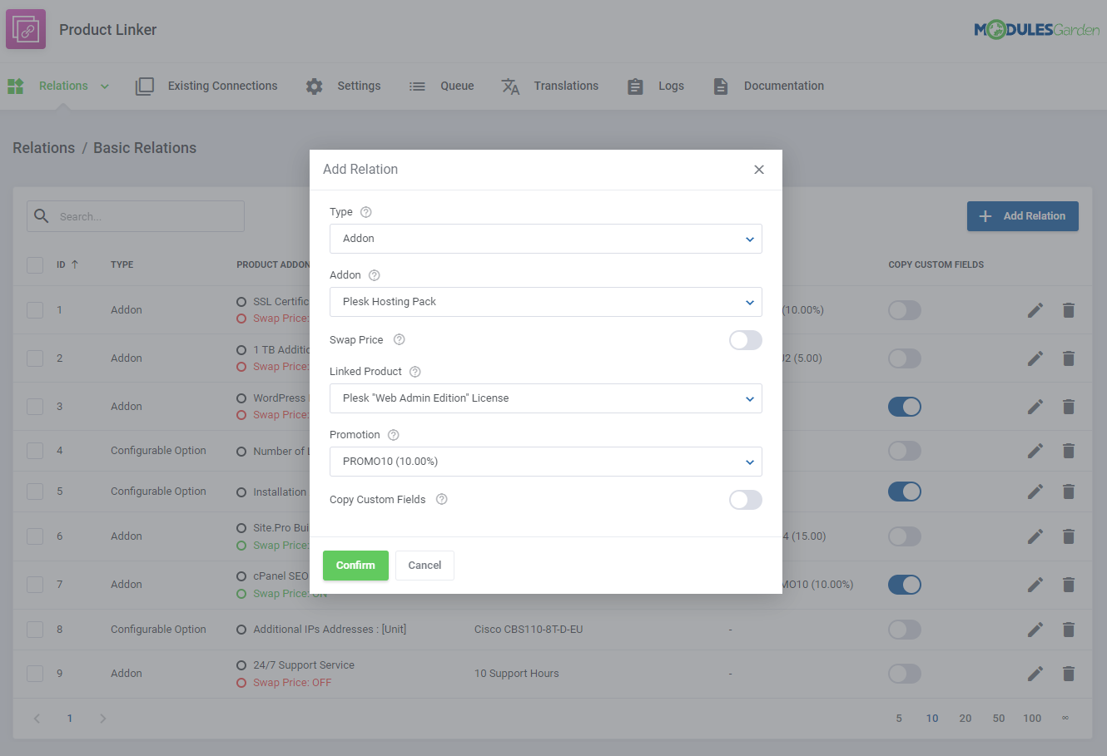Click the Queue list icon
This screenshot has width=1107, height=756.
pos(417,86)
